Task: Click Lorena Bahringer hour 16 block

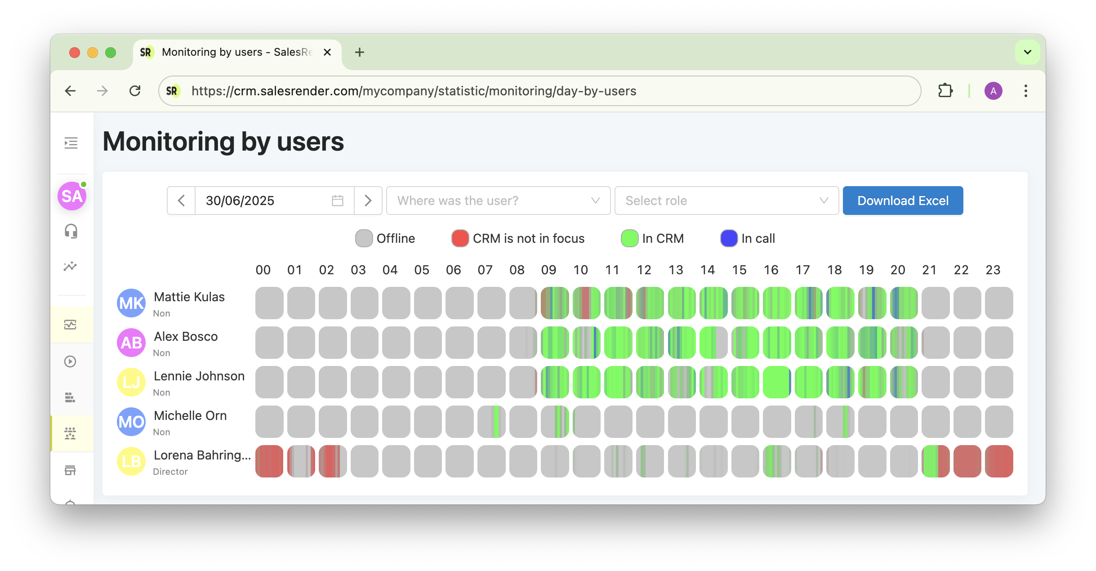Action: 777,461
